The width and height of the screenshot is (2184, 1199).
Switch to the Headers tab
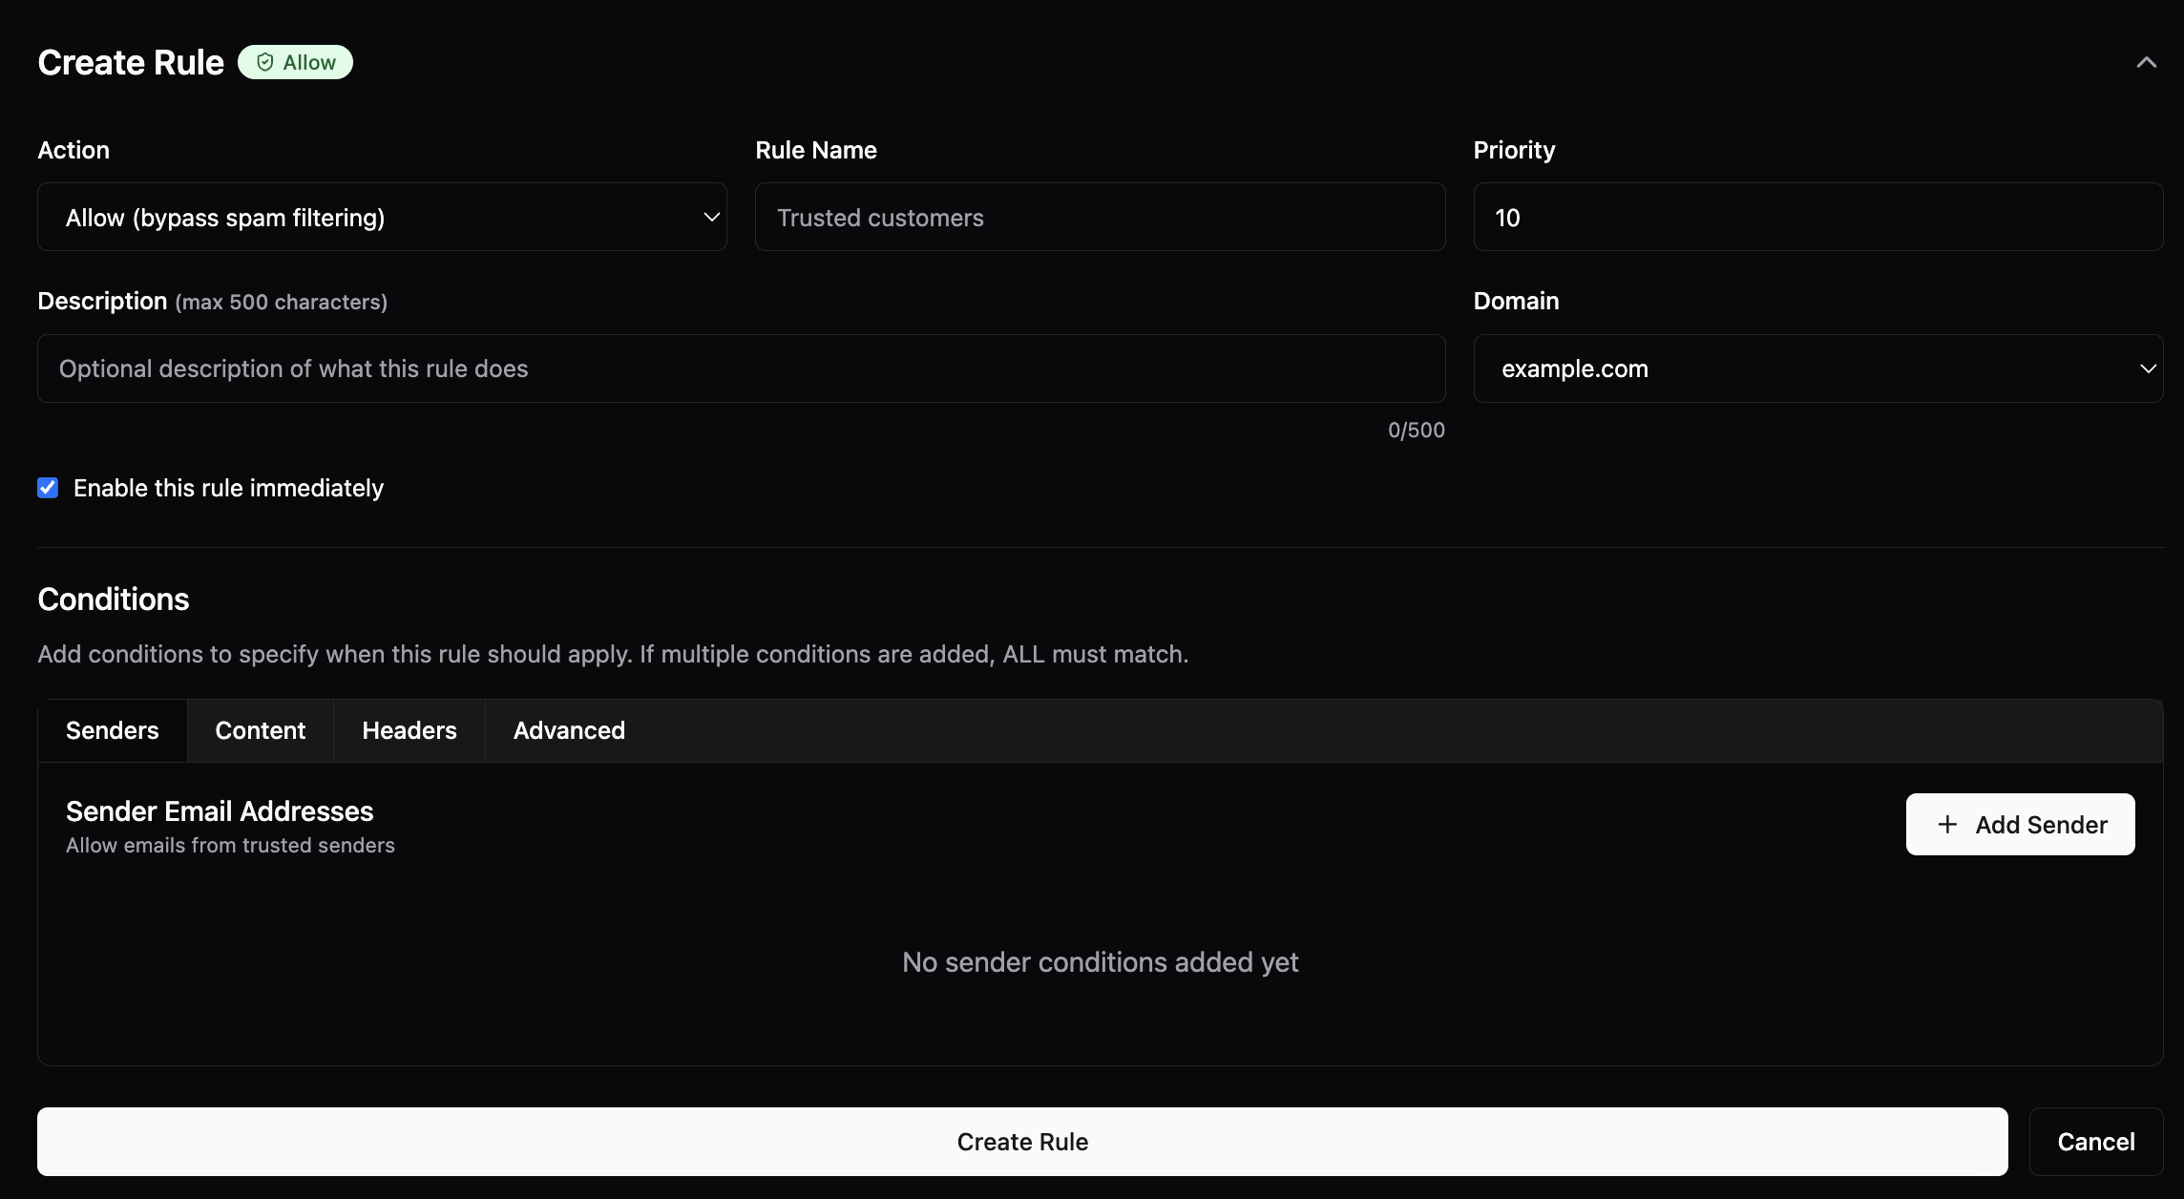(409, 730)
